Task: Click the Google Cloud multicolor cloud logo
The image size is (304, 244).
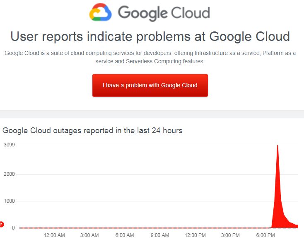Action: point(100,12)
